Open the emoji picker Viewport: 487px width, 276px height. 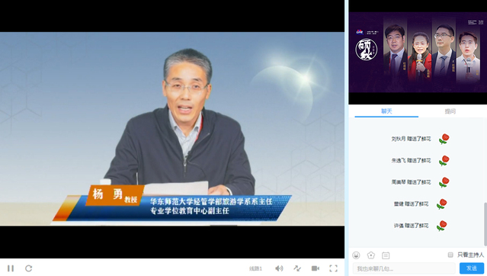point(356,255)
